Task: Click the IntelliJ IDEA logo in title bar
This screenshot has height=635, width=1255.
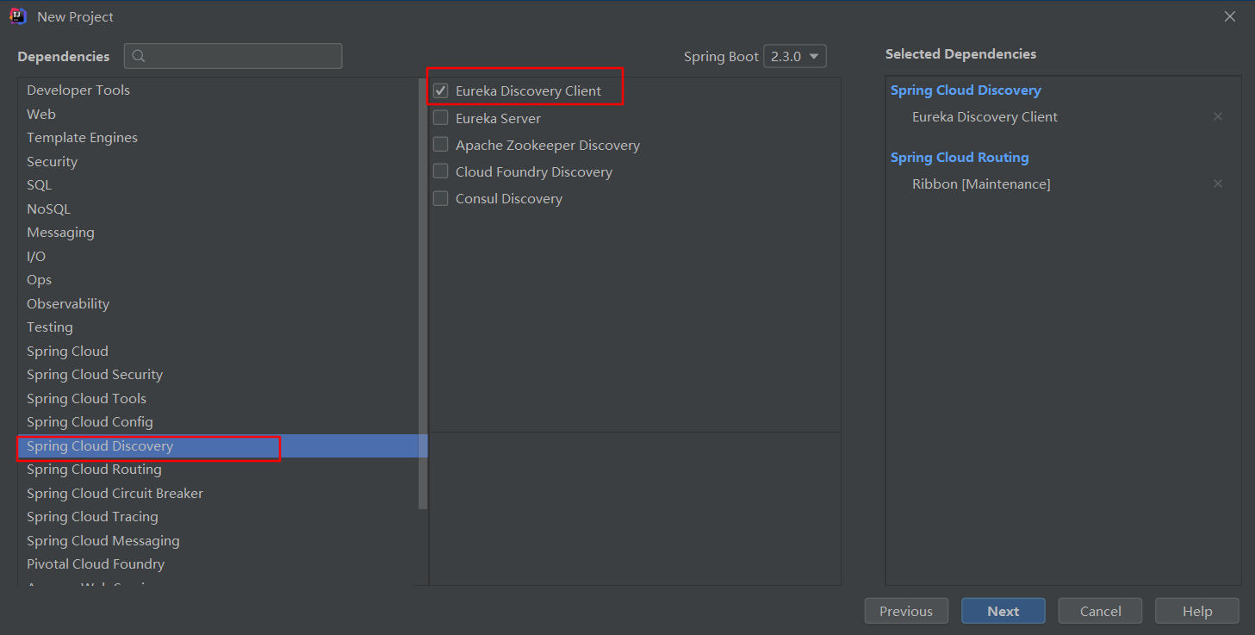Action: (18, 16)
